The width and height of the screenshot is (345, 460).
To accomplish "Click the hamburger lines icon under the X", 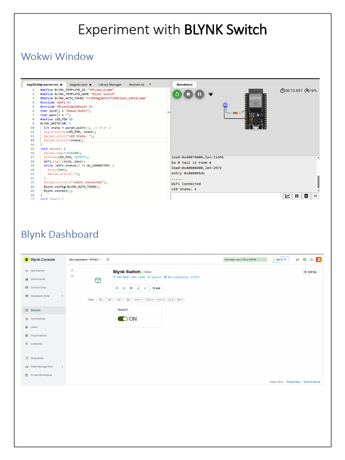I will [x=72, y=276].
